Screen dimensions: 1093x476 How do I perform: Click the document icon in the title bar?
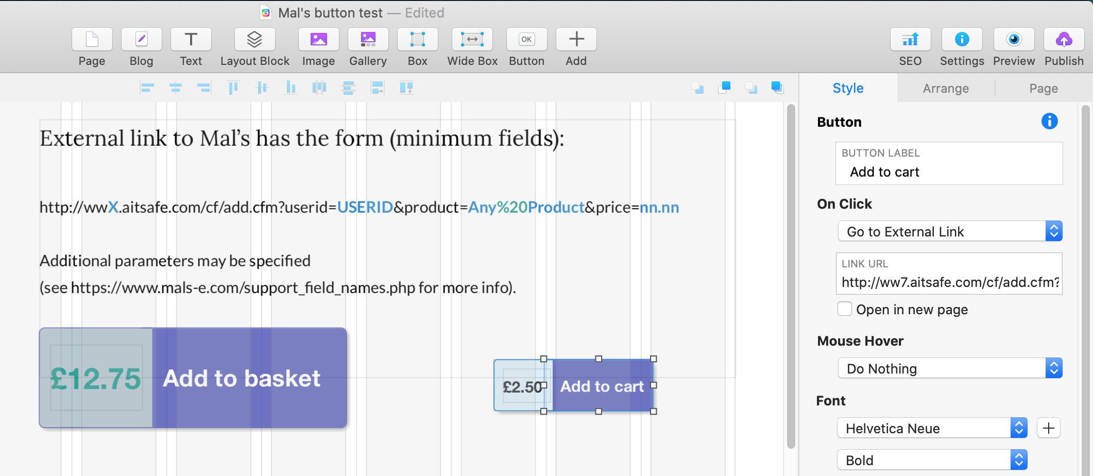click(x=266, y=13)
